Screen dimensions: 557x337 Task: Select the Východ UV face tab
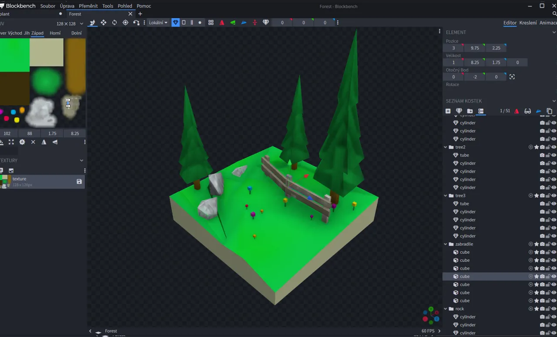pyautogui.click(x=15, y=33)
